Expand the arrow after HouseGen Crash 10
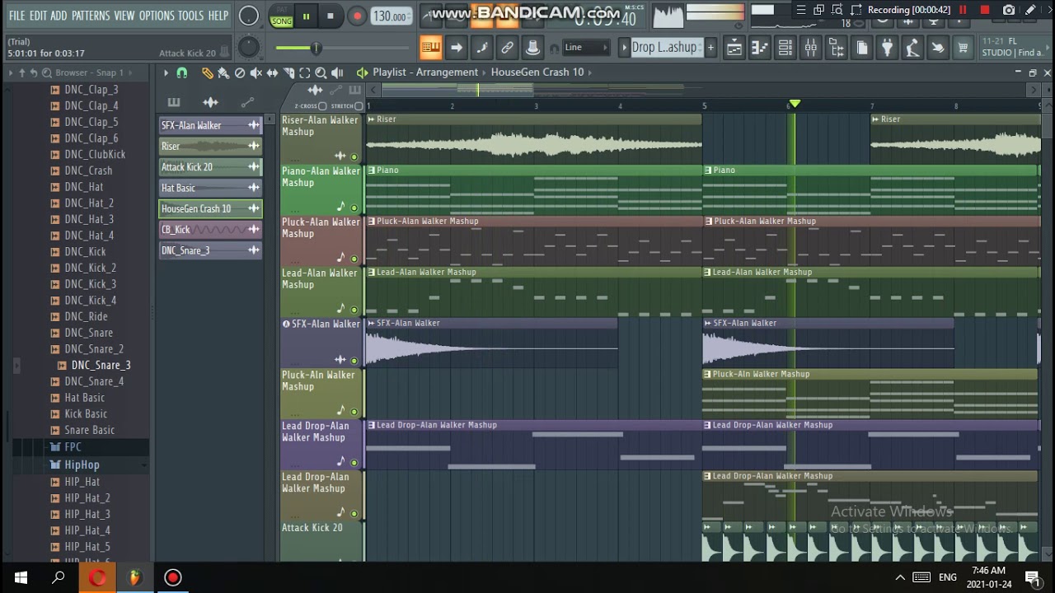Screen dimensions: 1055x593 590,72
